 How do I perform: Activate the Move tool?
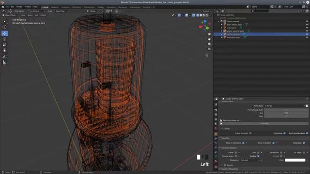tap(4, 33)
